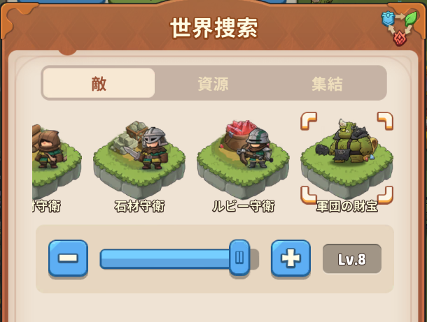Switch to the 敵 tab
This screenshot has width=427, height=322.
(99, 83)
